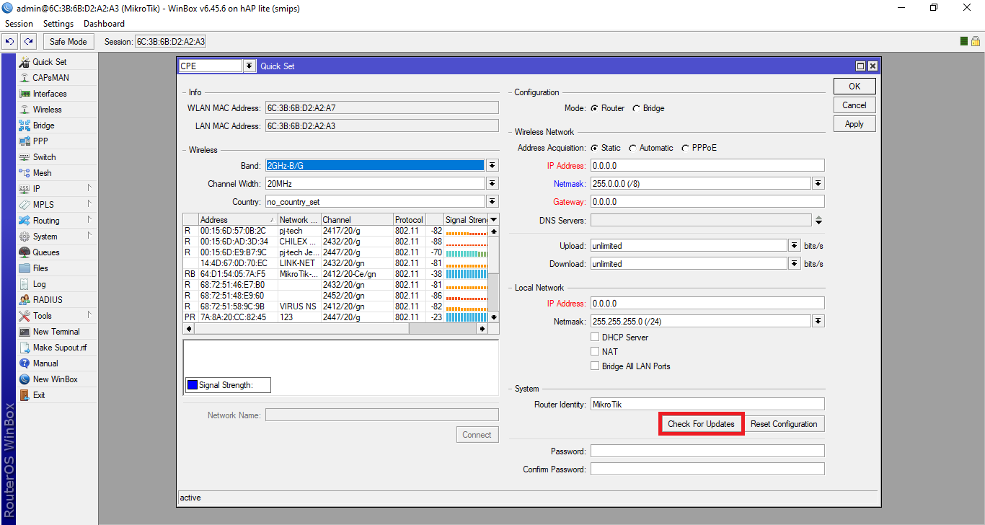Select the LINK-NET network row
Screen dimensions: 985x525
pos(335,263)
